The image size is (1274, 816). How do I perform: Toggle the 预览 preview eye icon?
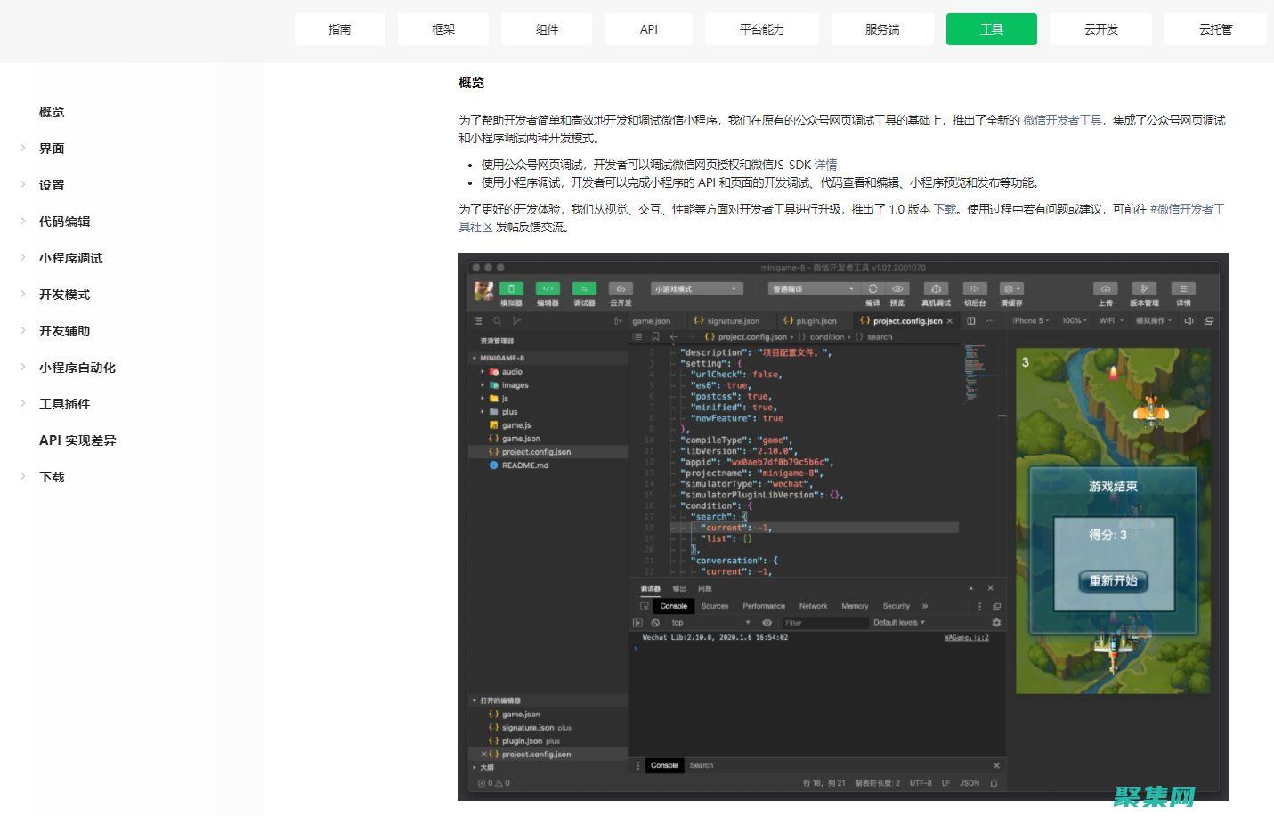coord(897,287)
